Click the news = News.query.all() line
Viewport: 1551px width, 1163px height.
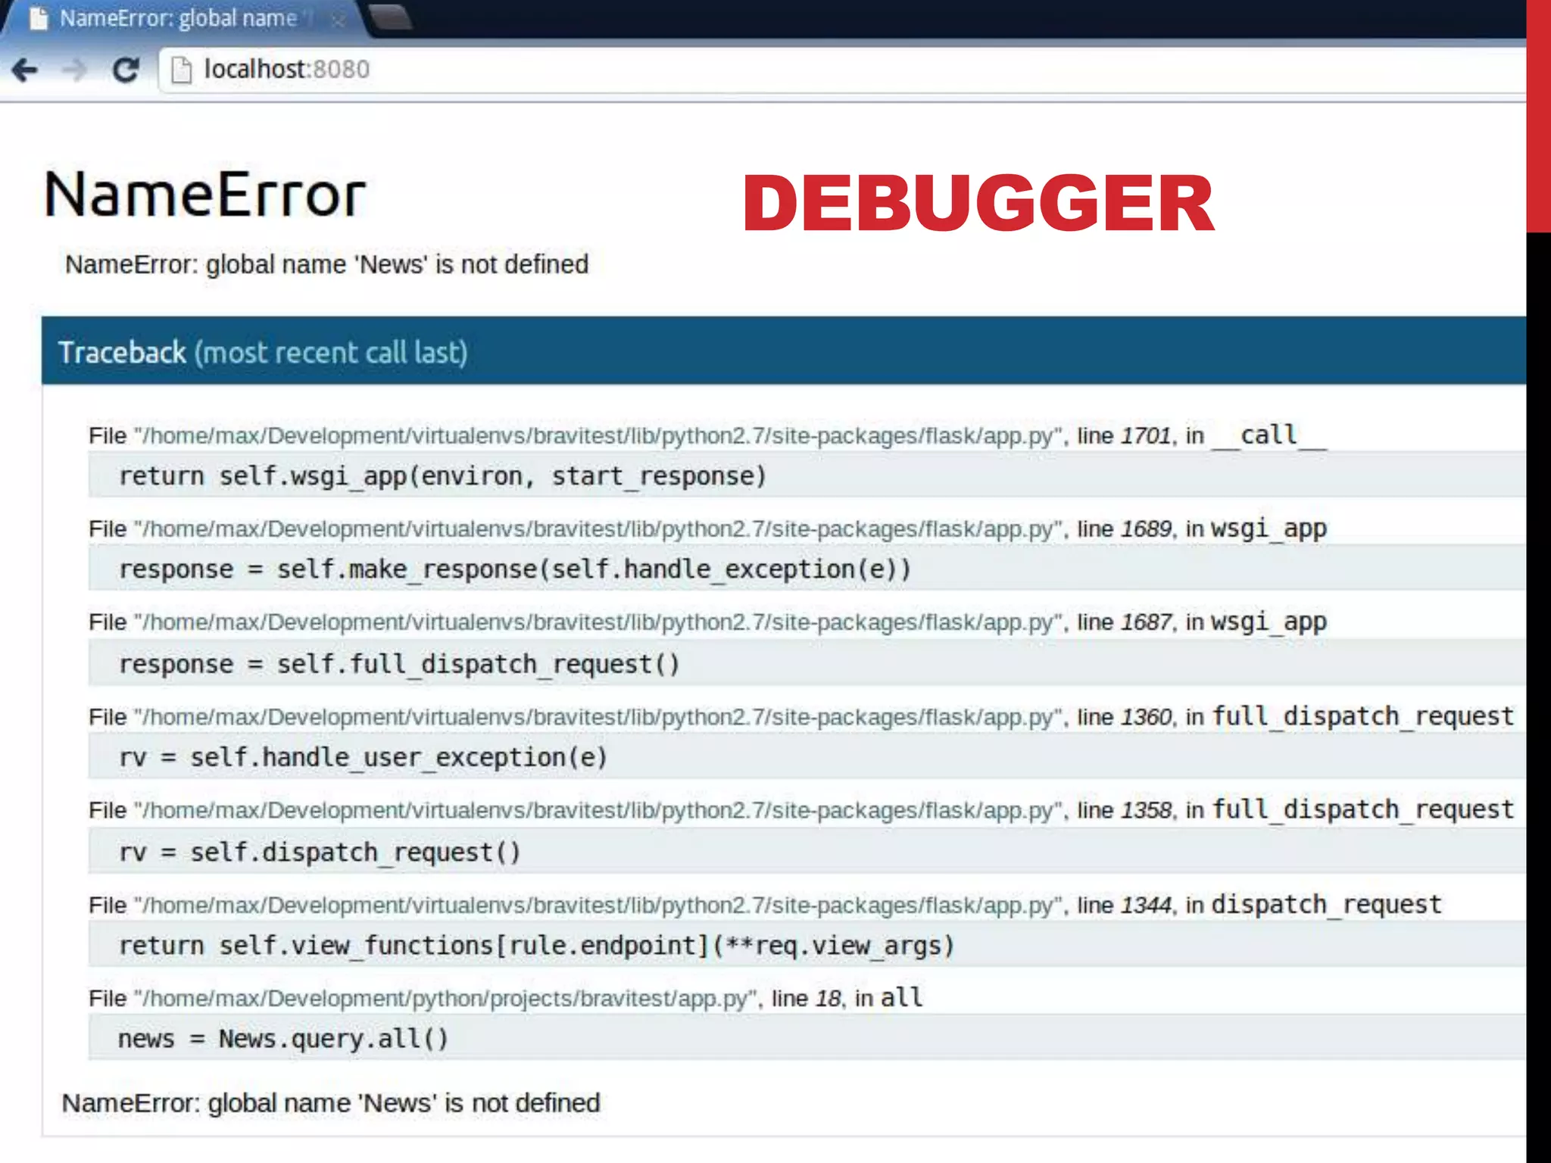[283, 1039]
